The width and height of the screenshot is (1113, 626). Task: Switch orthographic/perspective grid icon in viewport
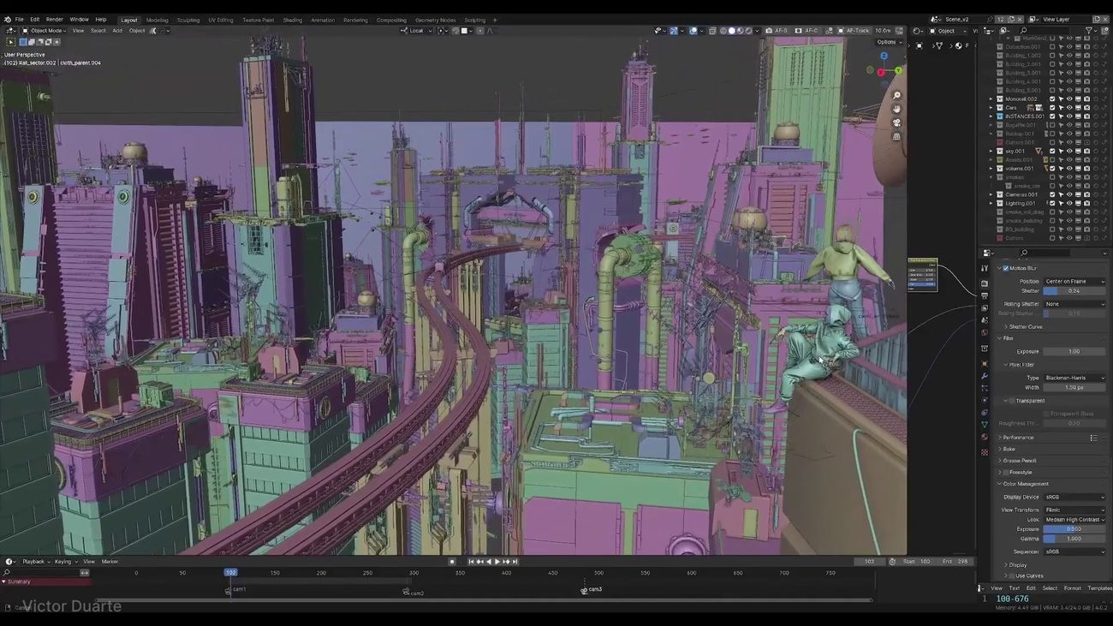[x=896, y=136]
